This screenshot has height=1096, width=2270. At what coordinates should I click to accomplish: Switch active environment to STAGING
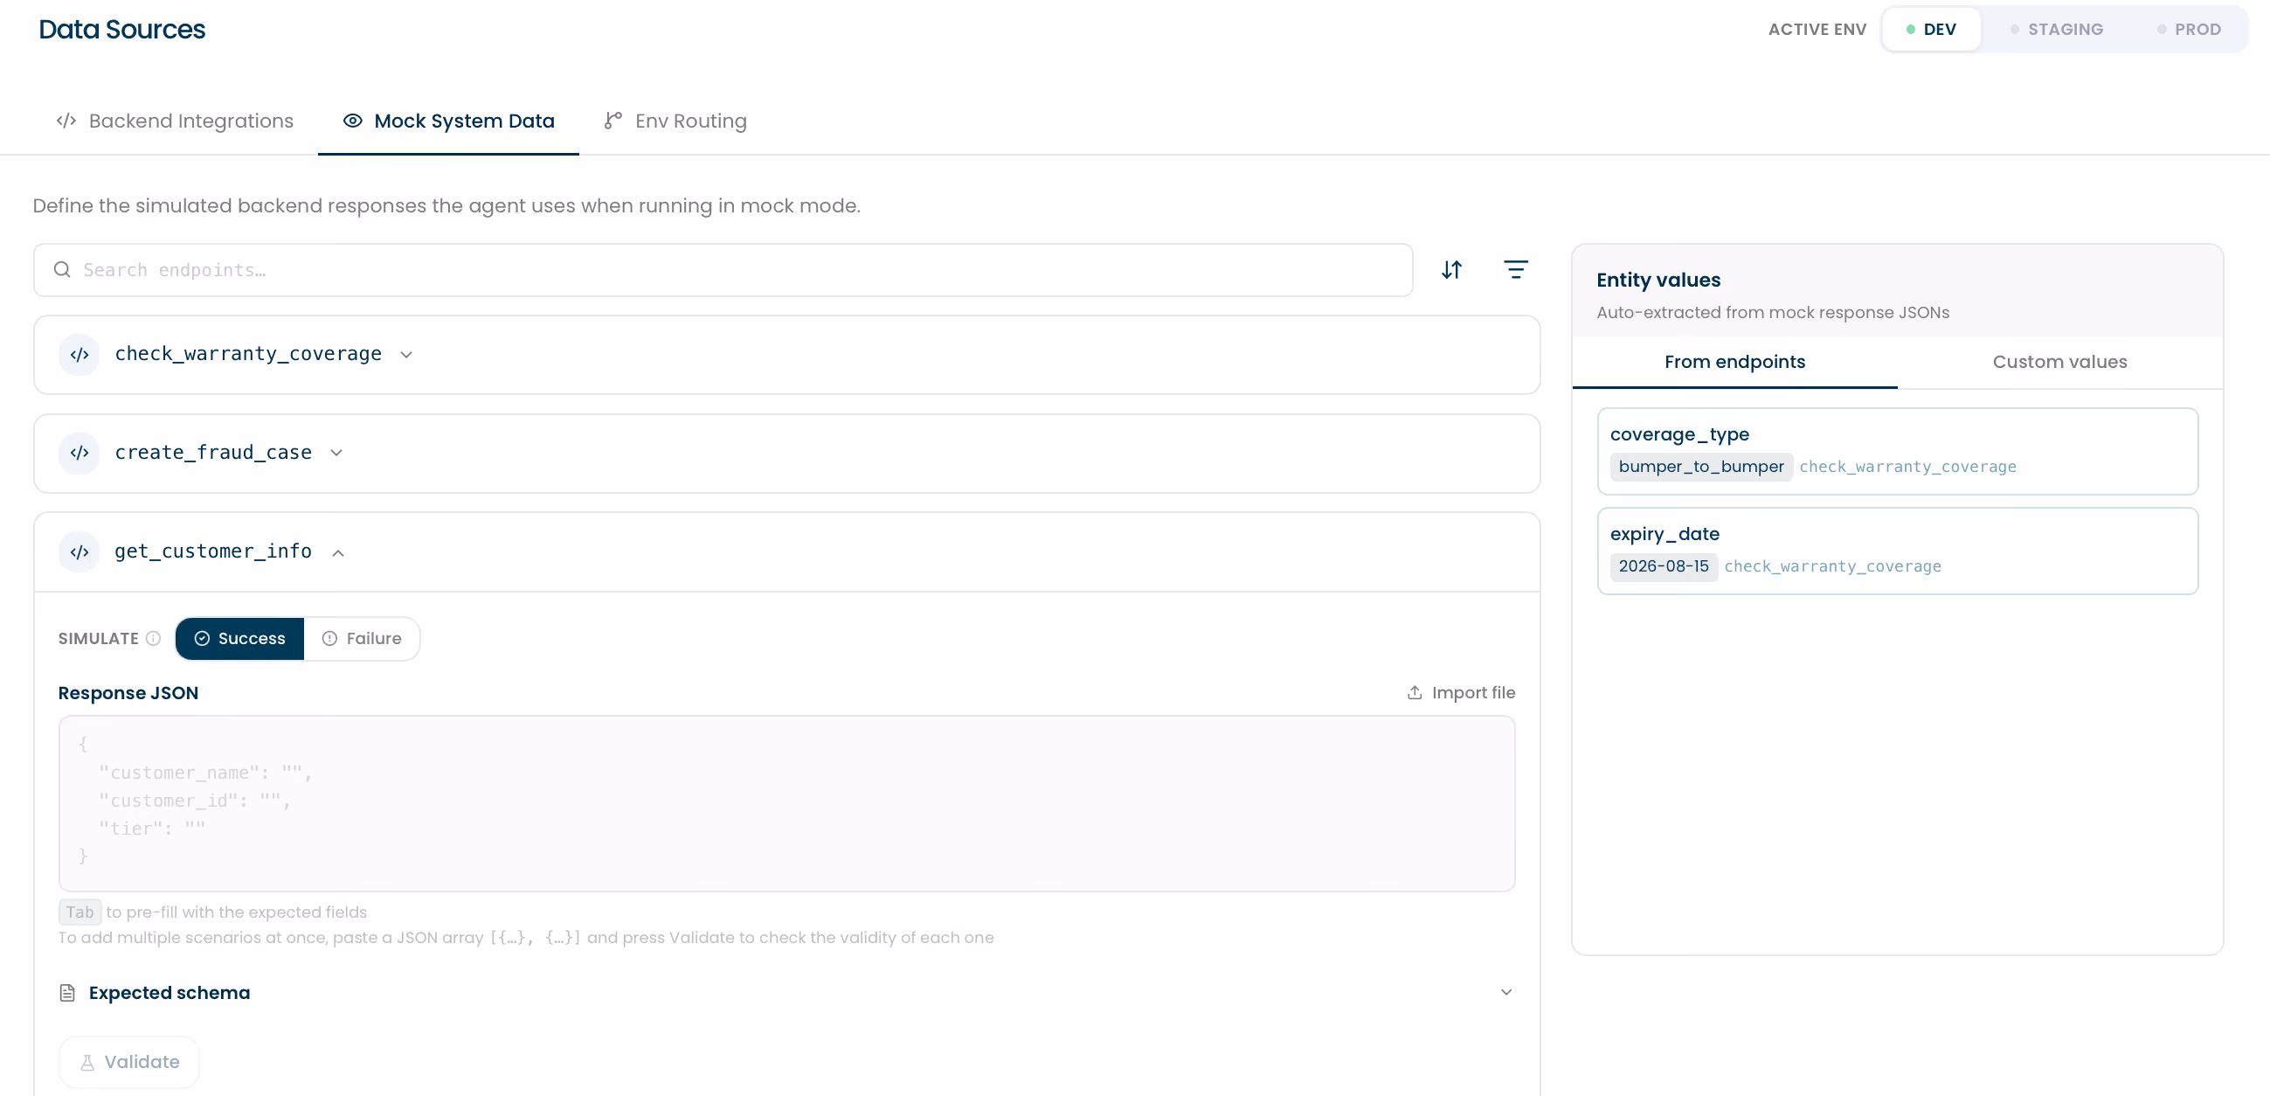(x=2056, y=29)
